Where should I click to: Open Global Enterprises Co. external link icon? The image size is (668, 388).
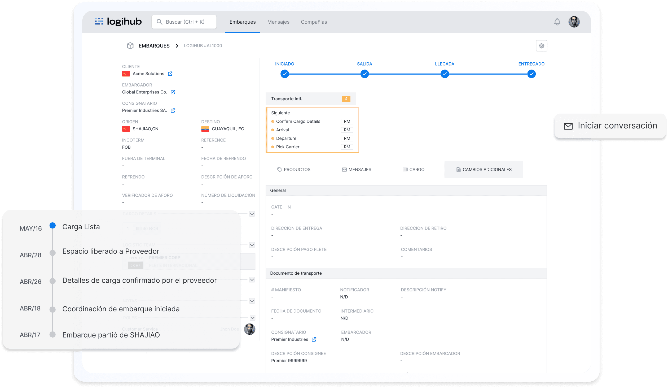tap(173, 92)
